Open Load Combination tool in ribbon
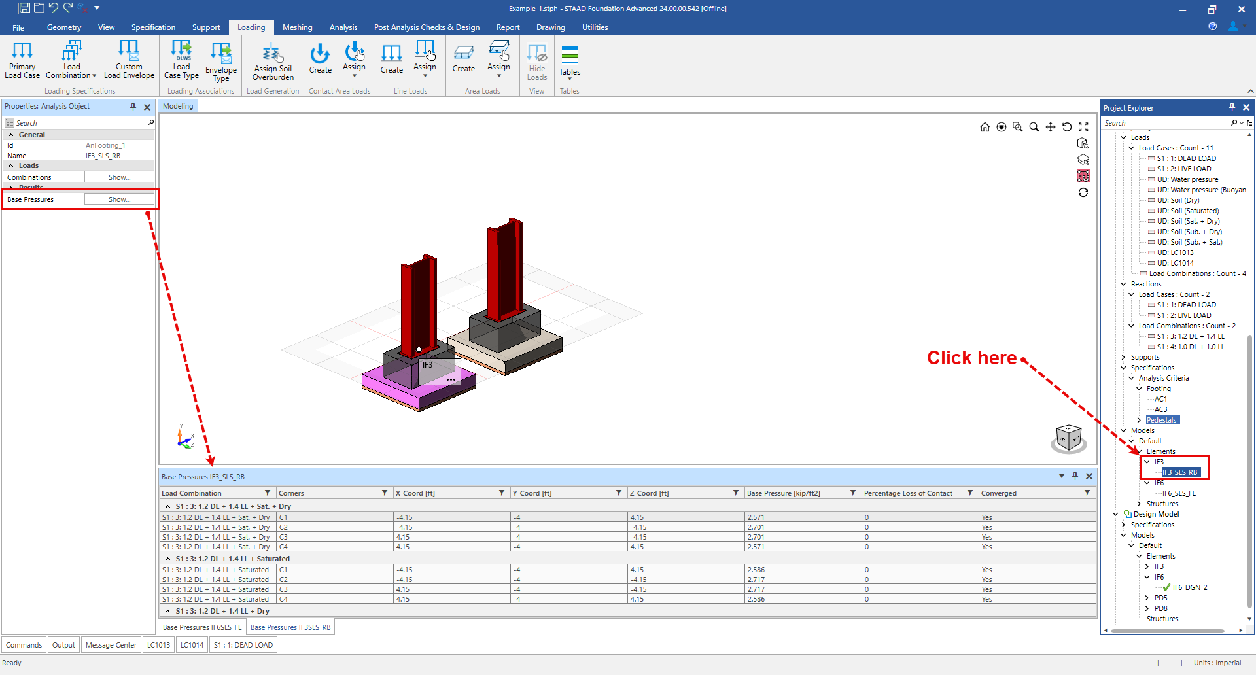 click(x=71, y=60)
